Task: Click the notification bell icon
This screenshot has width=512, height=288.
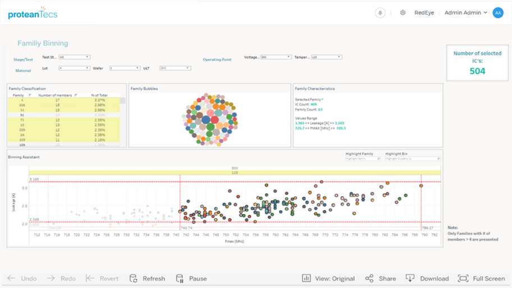Action: point(380,13)
